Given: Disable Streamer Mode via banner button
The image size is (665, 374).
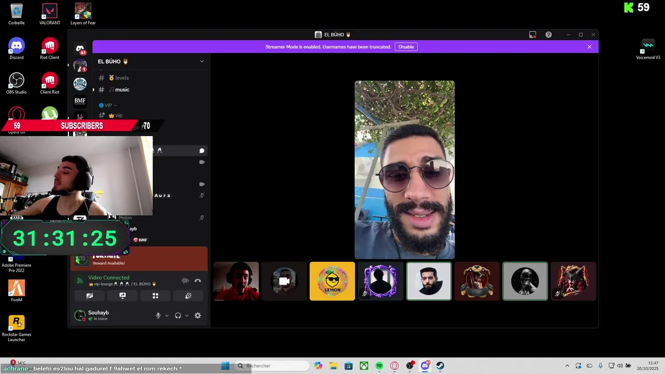Looking at the screenshot, I should pos(406,47).
